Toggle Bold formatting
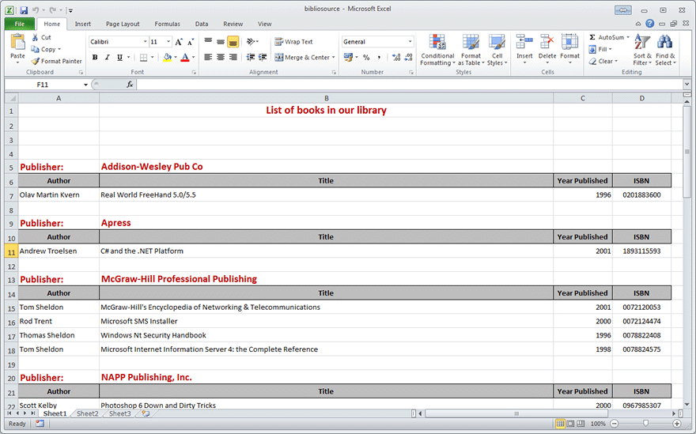The height and width of the screenshot is (434, 696). click(x=95, y=57)
